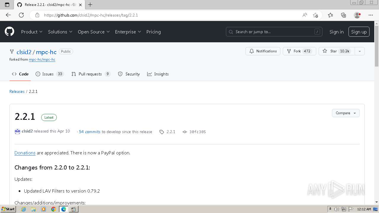
Task: Open the Windows Start menu
Action: click(x=8, y=209)
